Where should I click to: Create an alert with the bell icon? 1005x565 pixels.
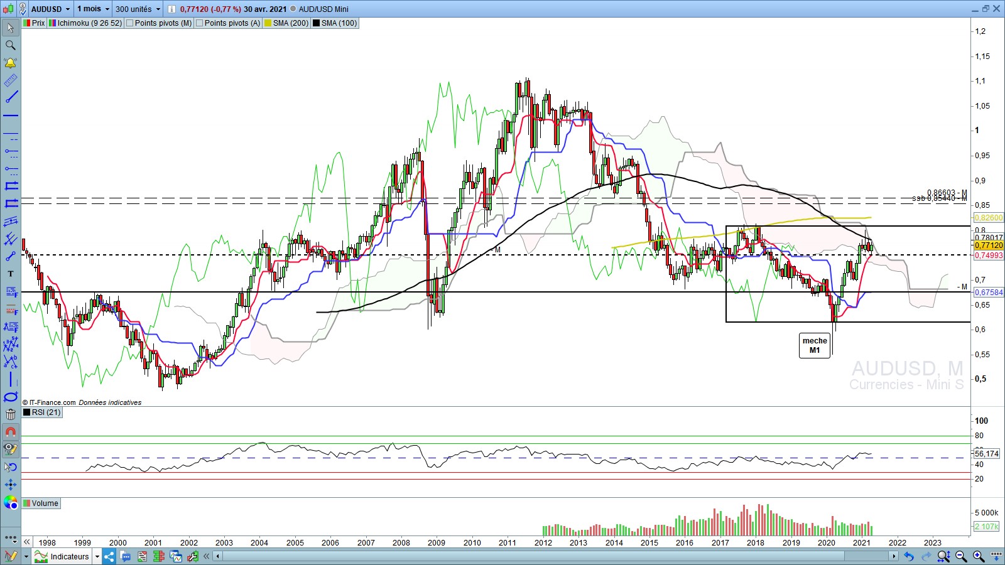coord(11,63)
